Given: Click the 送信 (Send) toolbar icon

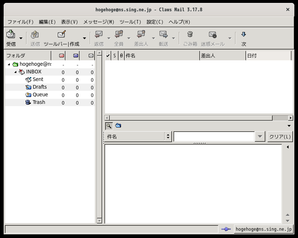Looking at the screenshot, I should (x=35, y=35).
